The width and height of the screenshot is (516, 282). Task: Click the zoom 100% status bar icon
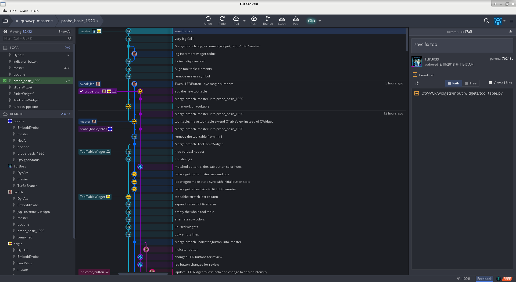point(459,279)
